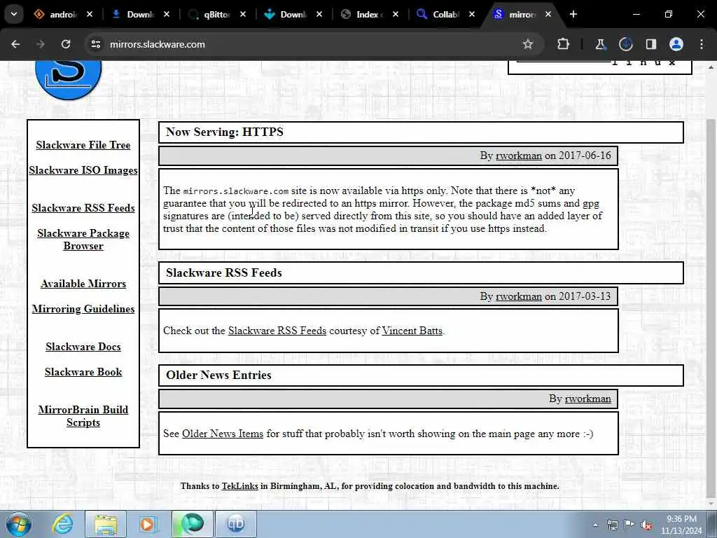Open Windows Media Player from taskbar

(148, 524)
